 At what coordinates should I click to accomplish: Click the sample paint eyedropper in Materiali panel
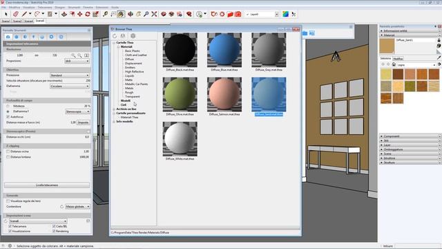click(x=439, y=57)
